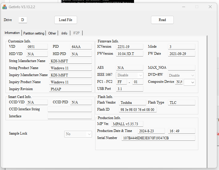Open the Other tab

click(52, 33)
